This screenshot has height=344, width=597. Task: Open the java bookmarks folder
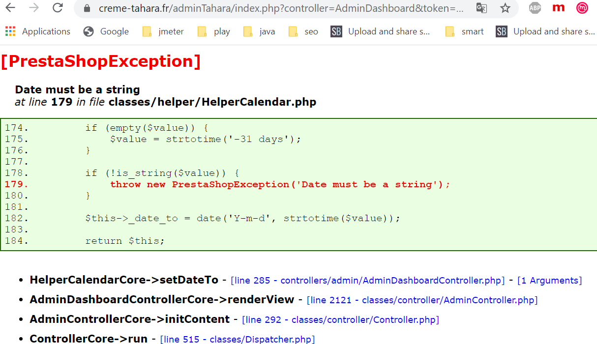point(259,31)
